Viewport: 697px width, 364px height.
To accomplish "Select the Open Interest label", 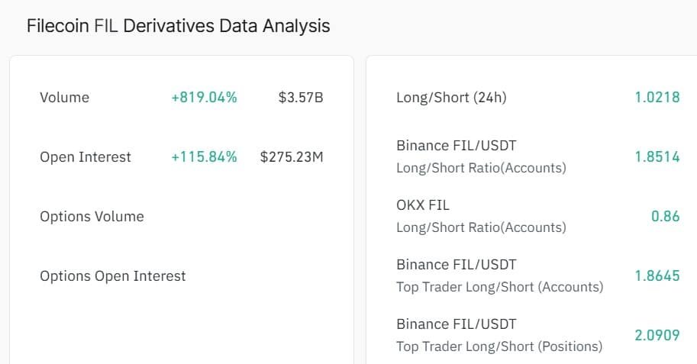I will coord(86,157).
